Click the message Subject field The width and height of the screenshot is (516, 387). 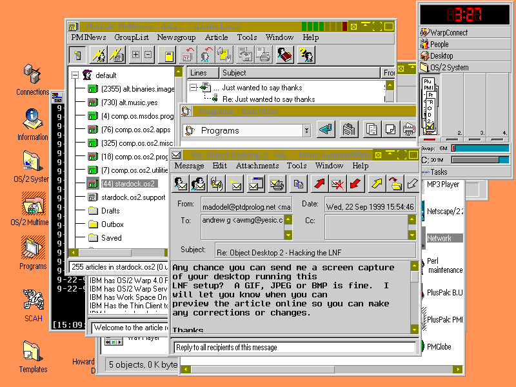pyautogui.click(x=315, y=251)
